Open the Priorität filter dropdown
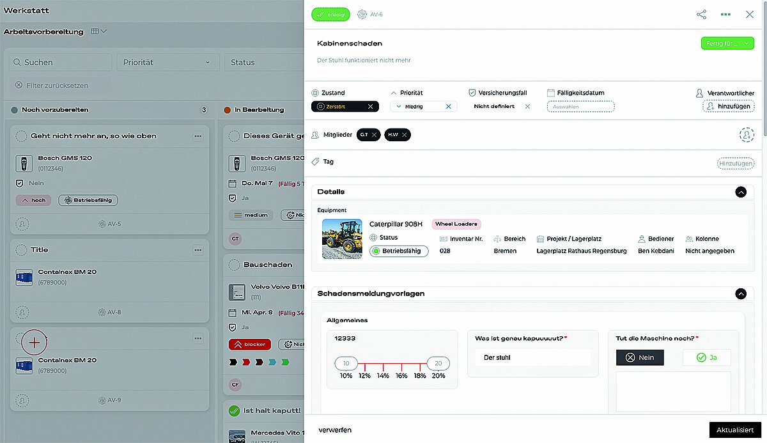 point(166,62)
